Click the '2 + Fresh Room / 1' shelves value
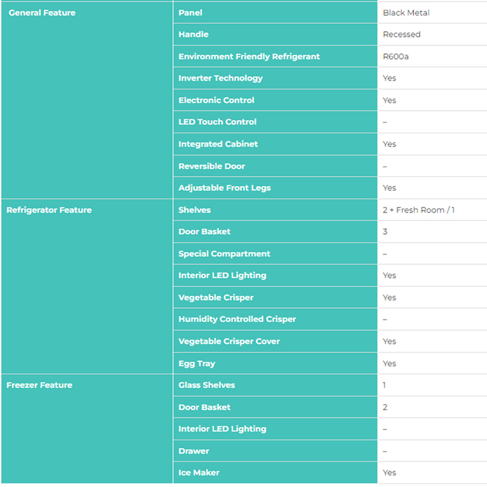This screenshot has width=487, height=487. 418,210
